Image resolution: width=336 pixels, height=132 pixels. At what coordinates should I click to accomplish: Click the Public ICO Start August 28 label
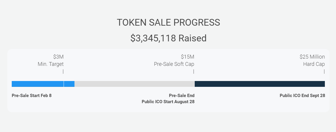(x=168, y=102)
